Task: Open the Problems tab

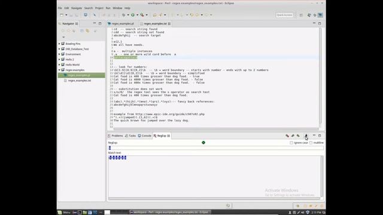Action: click(x=115, y=136)
